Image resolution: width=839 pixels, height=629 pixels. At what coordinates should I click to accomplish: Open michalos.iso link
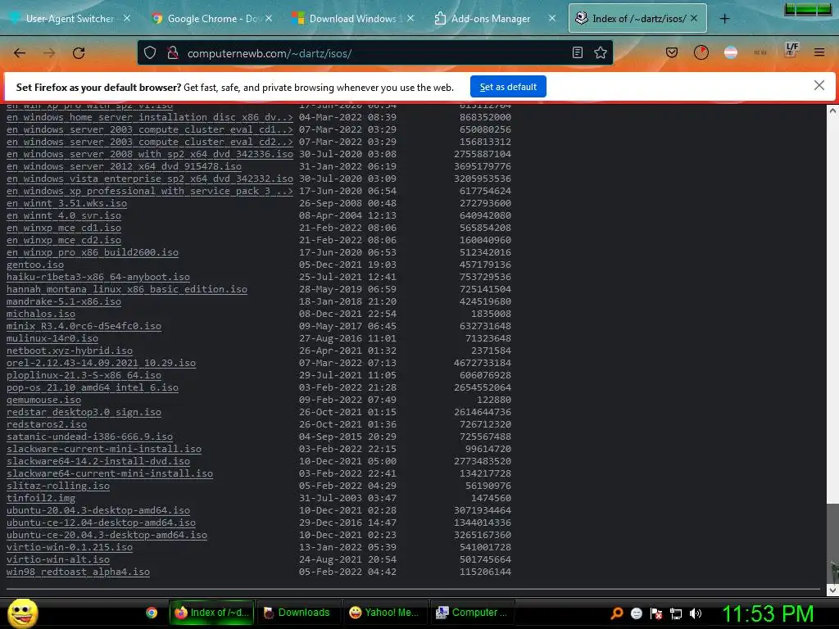click(41, 314)
